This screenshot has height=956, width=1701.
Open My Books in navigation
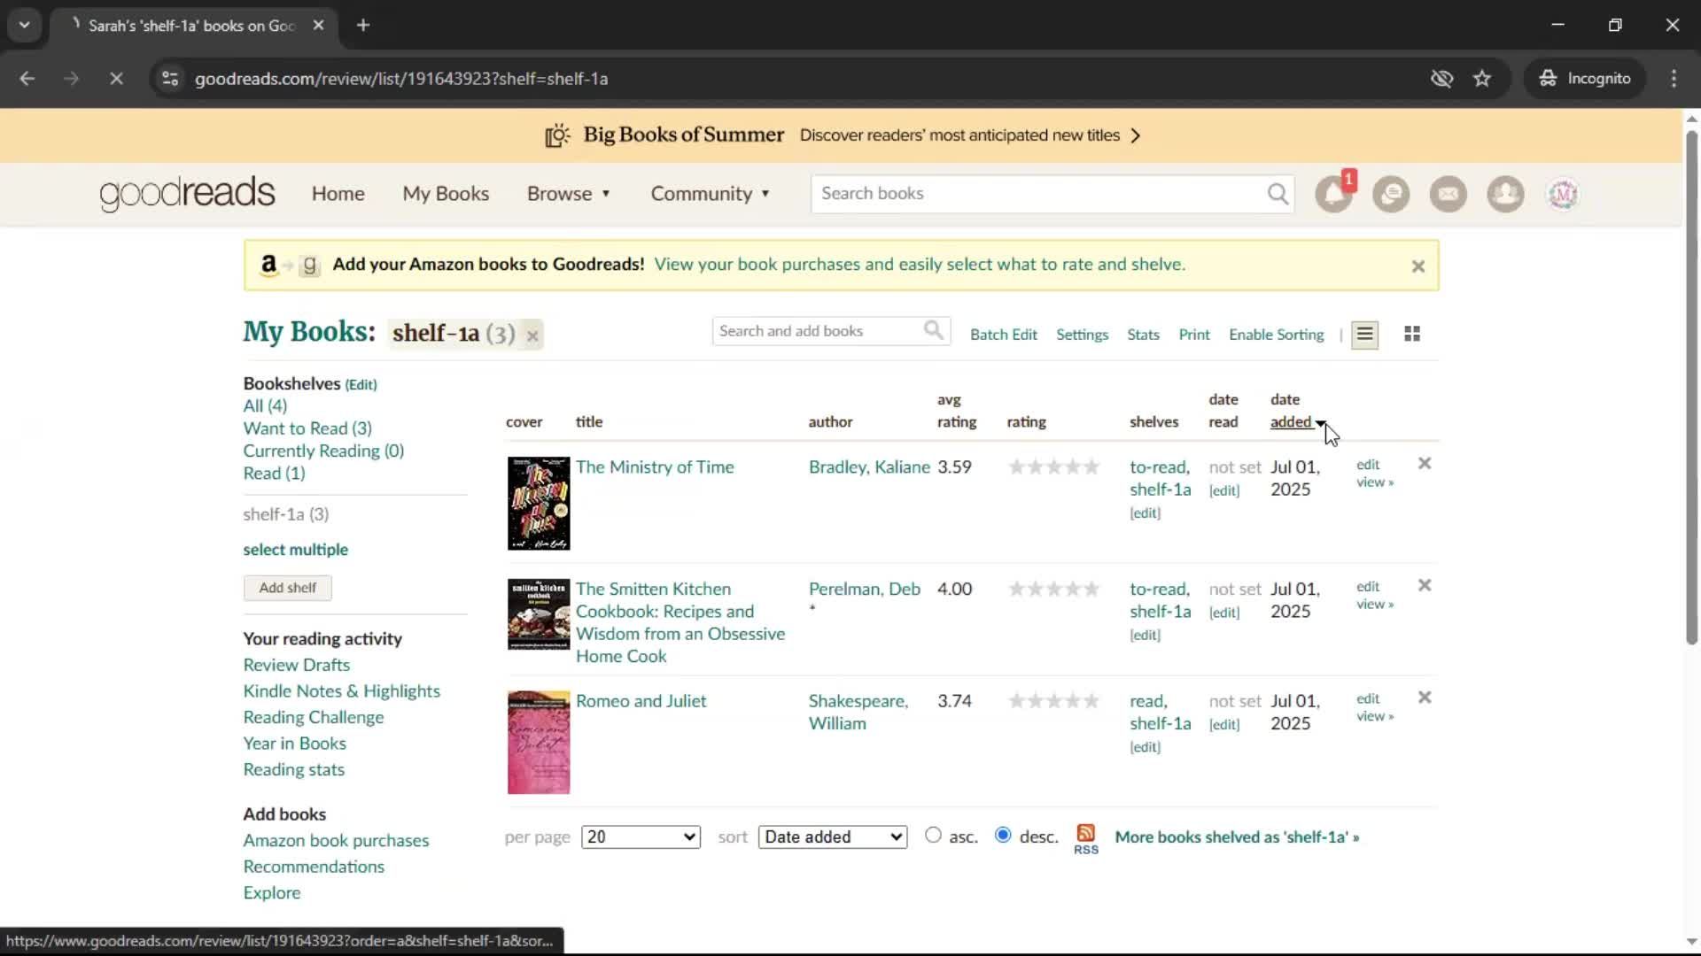tap(446, 194)
